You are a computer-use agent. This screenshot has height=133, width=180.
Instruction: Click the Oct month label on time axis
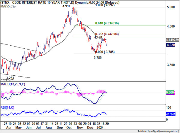69,128
